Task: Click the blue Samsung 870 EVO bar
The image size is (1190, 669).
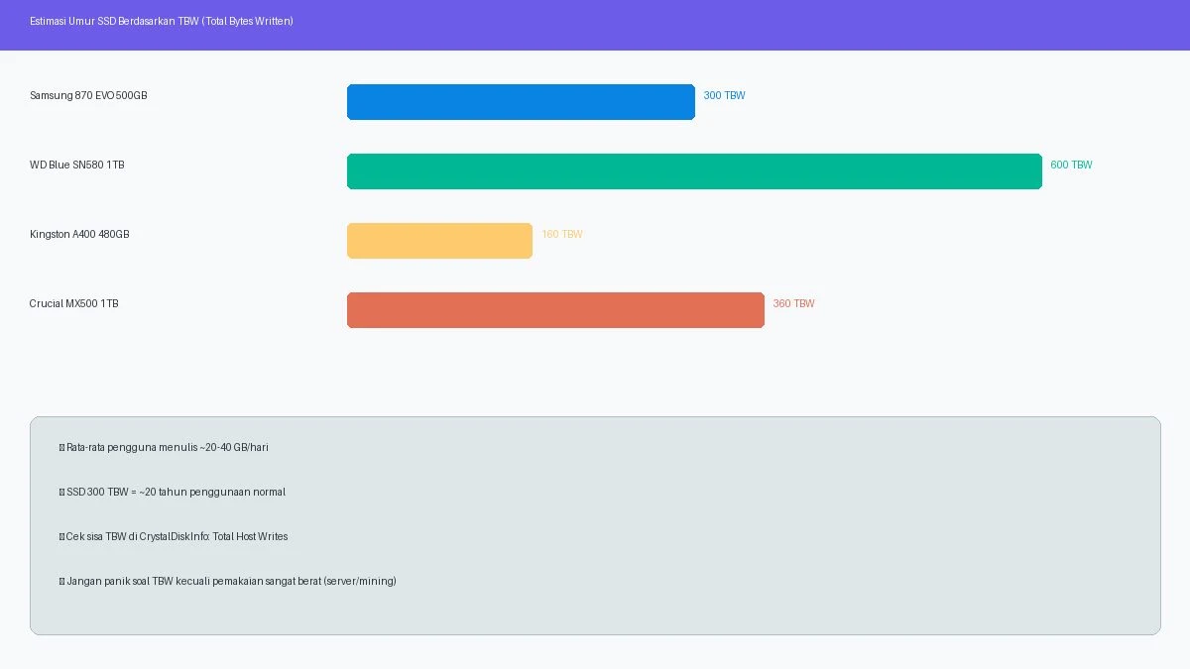Action: click(x=521, y=102)
